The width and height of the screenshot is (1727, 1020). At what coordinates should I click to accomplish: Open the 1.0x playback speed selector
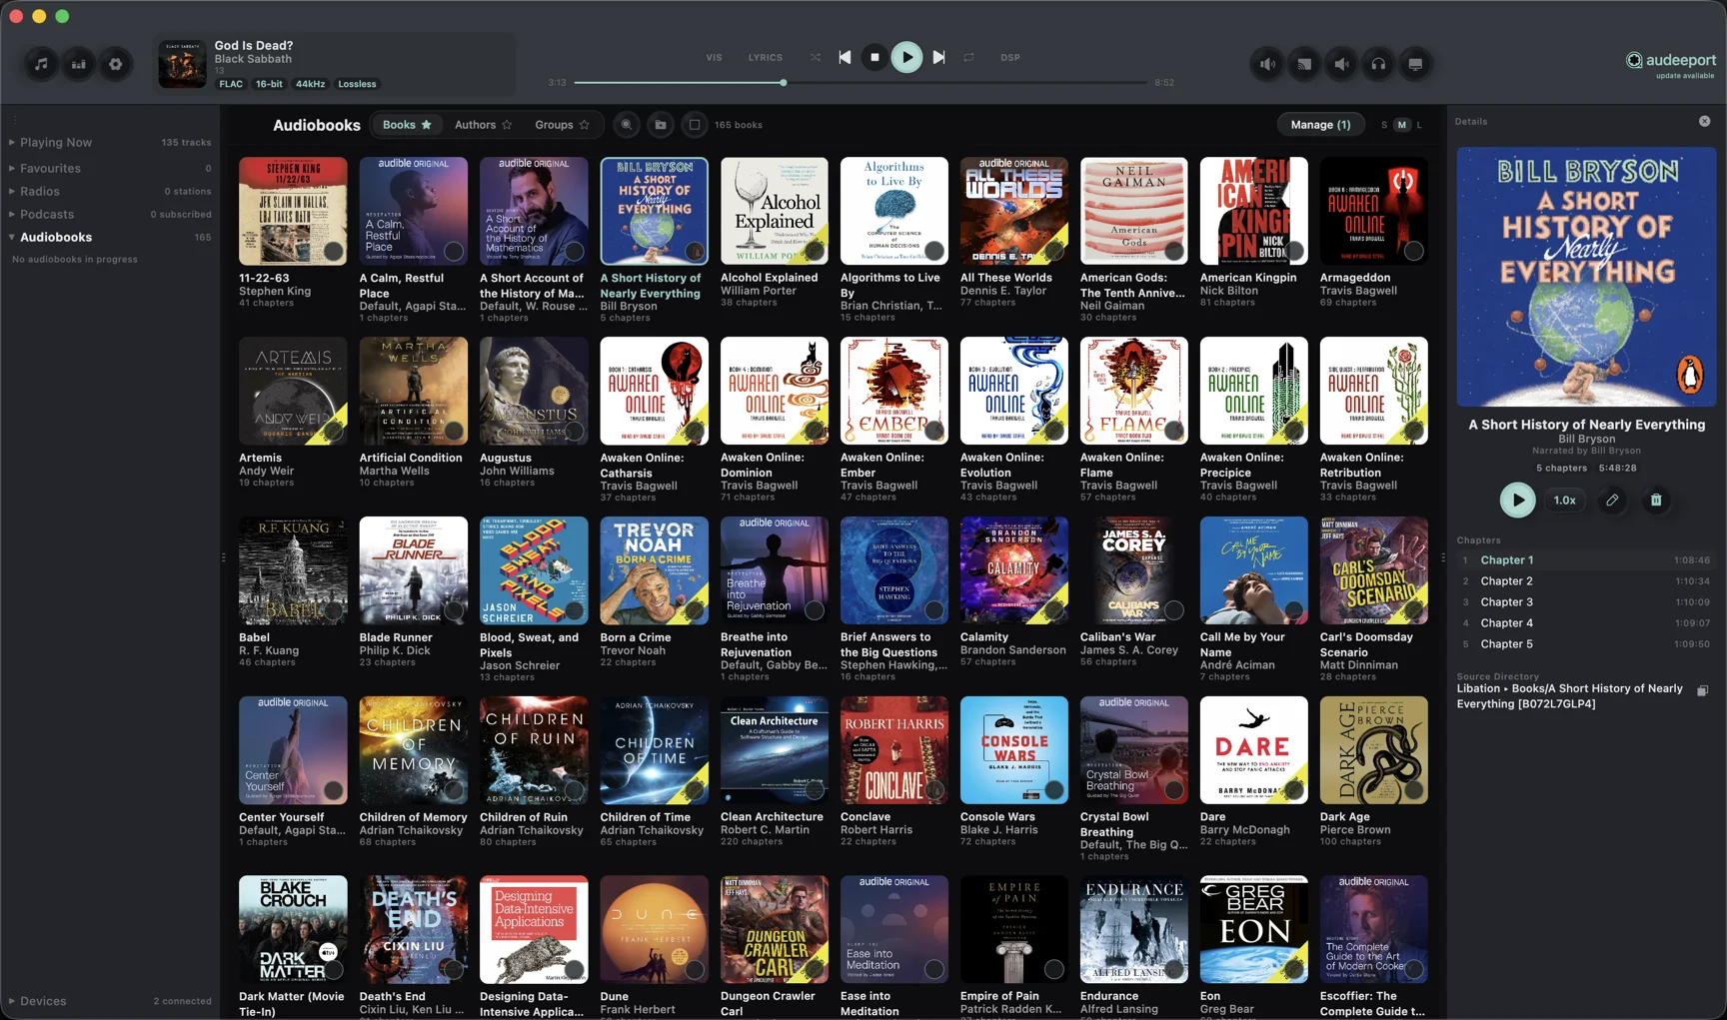[1565, 500]
